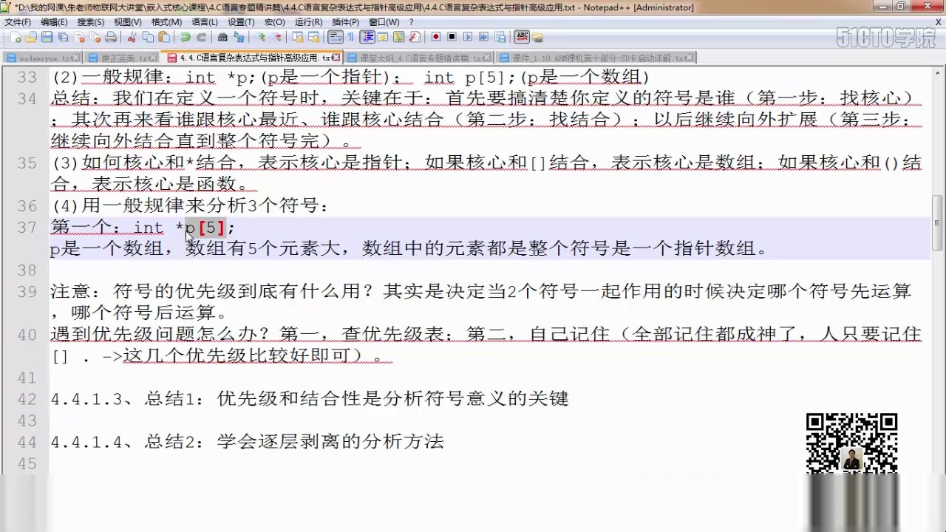946x532 pixels.
Task: Save the current document
Action: click(x=47, y=37)
